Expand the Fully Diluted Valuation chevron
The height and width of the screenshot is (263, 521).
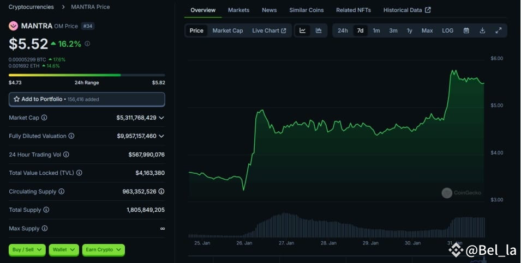(161, 136)
